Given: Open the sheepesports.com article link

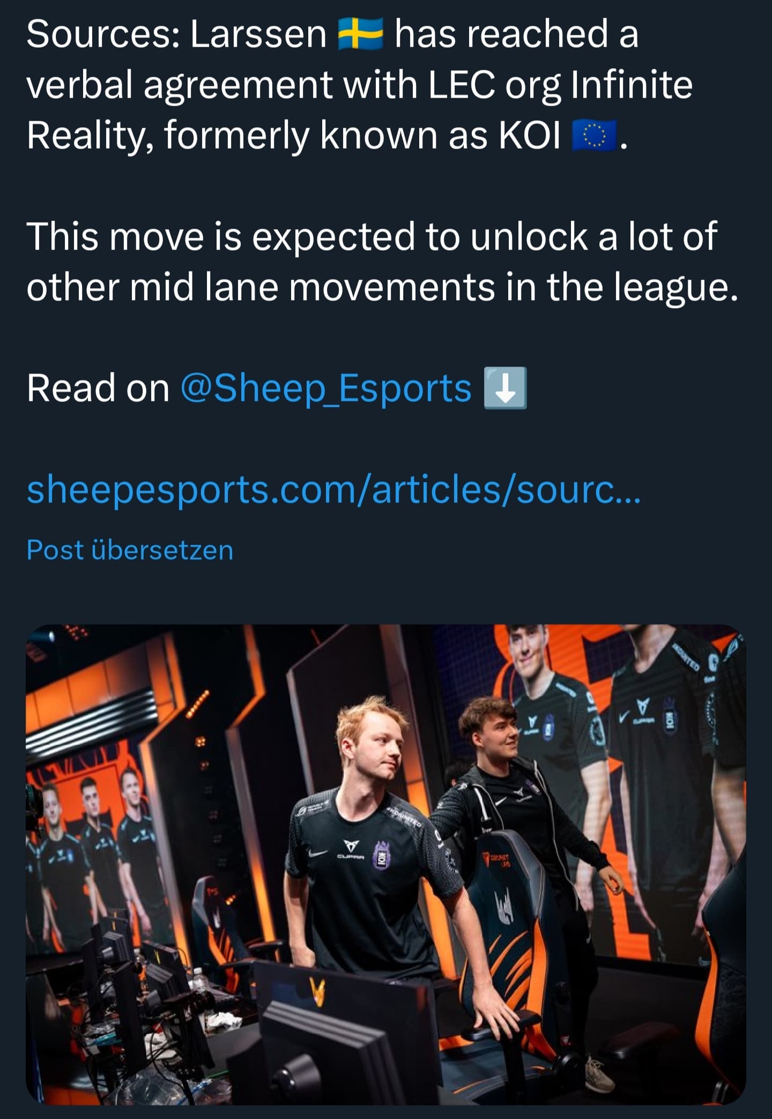Looking at the screenshot, I should click(x=333, y=490).
